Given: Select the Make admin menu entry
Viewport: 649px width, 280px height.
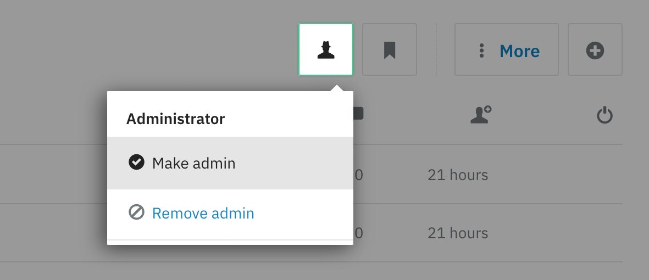Looking at the screenshot, I should pyautogui.click(x=230, y=163).
